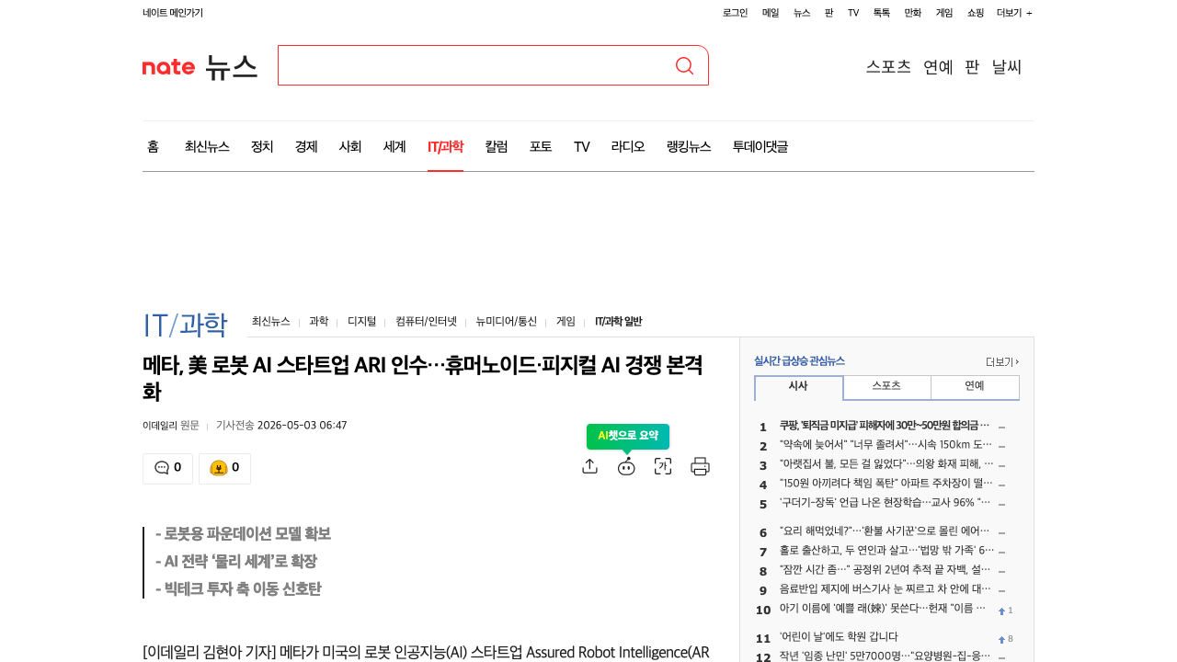Open the 경제 menu

pos(306,146)
